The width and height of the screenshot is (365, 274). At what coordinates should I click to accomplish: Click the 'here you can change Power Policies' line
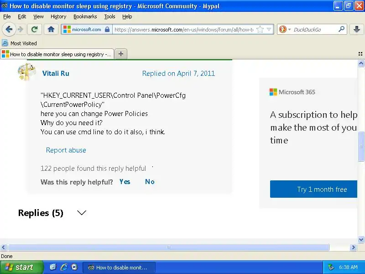tap(94, 114)
